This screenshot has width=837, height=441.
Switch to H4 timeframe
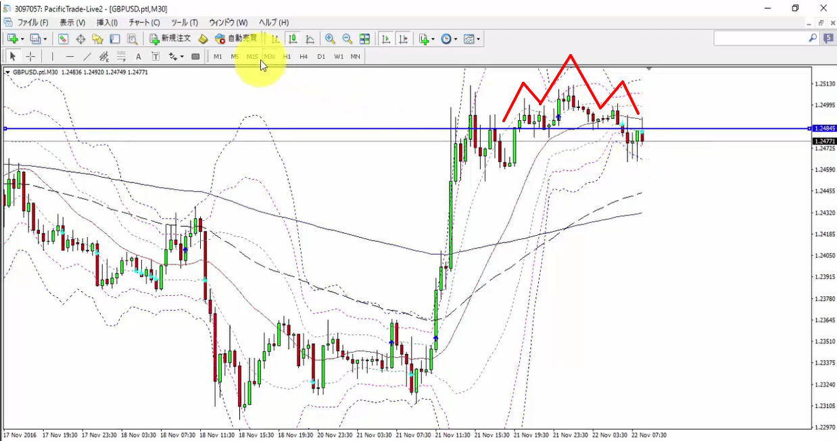point(304,57)
